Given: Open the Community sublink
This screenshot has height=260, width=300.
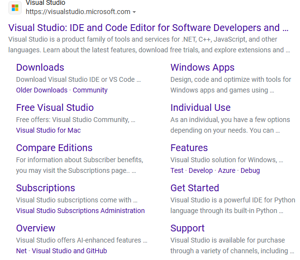Looking at the screenshot, I should pyautogui.click(x=90, y=90).
